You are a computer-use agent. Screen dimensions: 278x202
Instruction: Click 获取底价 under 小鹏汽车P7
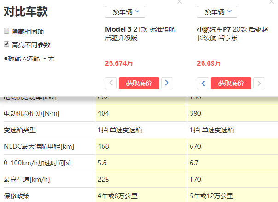[x=231, y=83]
